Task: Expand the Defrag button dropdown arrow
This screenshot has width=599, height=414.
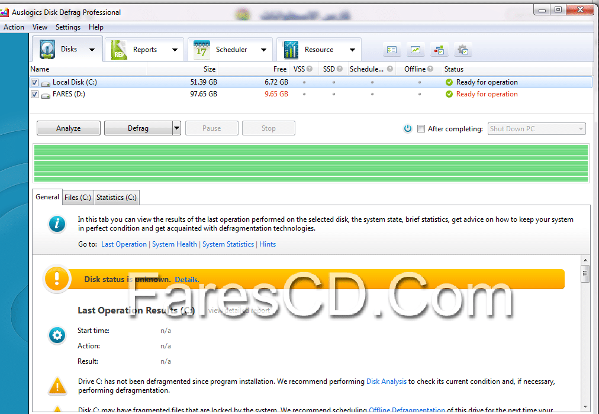Action: coord(176,128)
